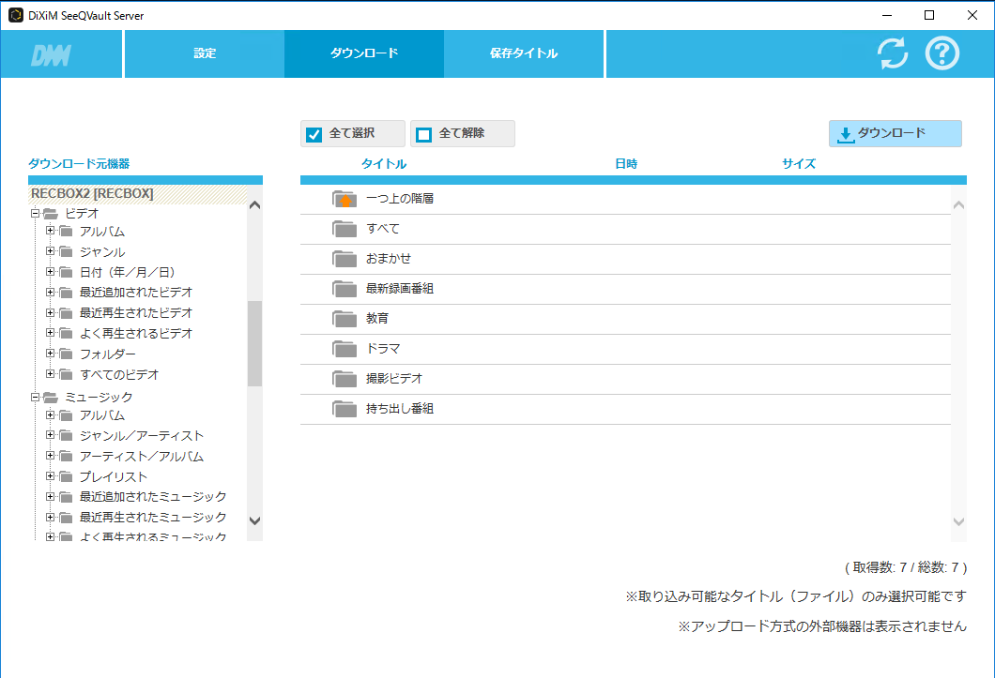Image resolution: width=995 pixels, height=678 pixels.
Task: Collapse the ミュージック tree node
Action: click(x=35, y=397)
